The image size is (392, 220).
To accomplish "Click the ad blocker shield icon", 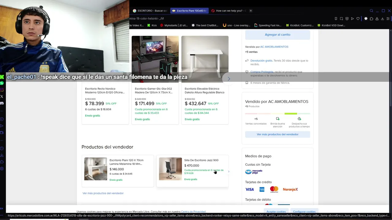I will pyautogui.click(x=347, y=19).
